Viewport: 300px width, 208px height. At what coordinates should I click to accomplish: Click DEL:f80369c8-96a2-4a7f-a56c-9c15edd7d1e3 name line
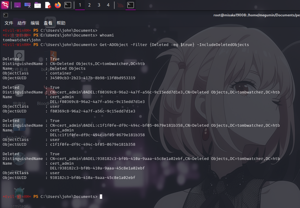[x=97, y=101]
